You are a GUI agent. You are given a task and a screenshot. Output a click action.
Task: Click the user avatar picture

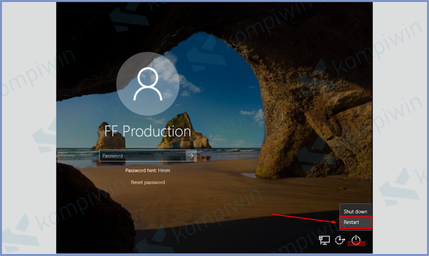coord(147,83)
